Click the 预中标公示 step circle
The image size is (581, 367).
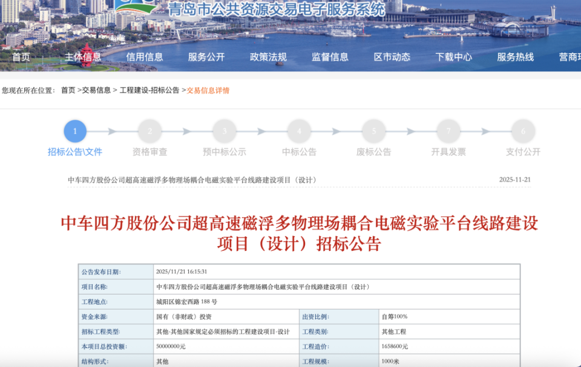(225, 131)
